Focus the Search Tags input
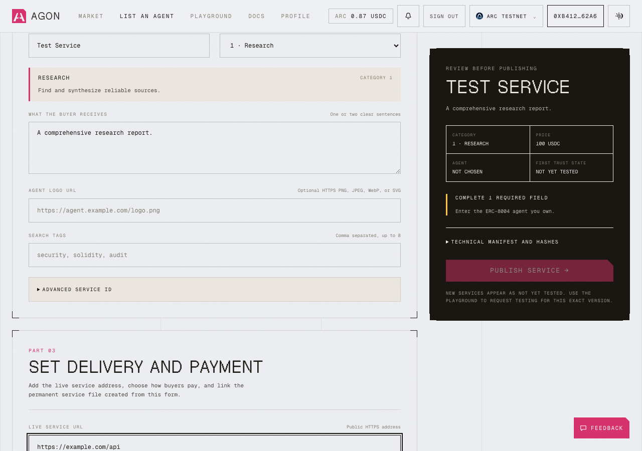This screenshot has width=642, height=451. 215,255
